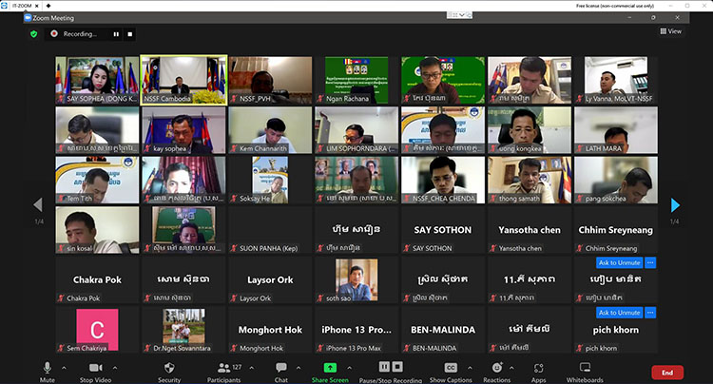Expand audio options arrow beside Mute
This screenshot has height=384, width=713.
coord(64,368)
